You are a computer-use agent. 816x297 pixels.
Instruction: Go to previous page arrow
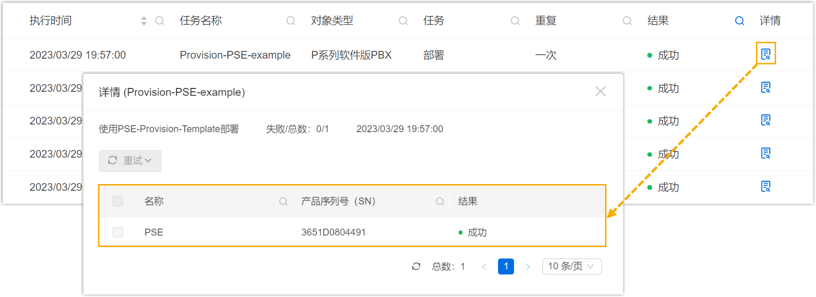coord(484,267)
